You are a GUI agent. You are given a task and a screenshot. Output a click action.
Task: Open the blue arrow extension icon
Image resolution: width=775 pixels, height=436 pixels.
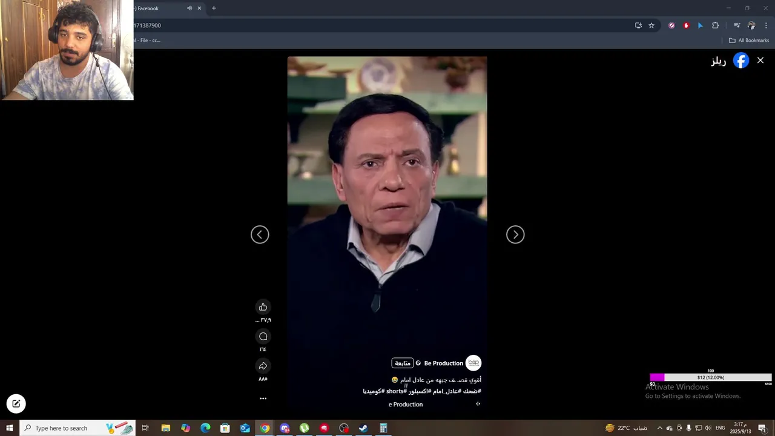point(701,25)
